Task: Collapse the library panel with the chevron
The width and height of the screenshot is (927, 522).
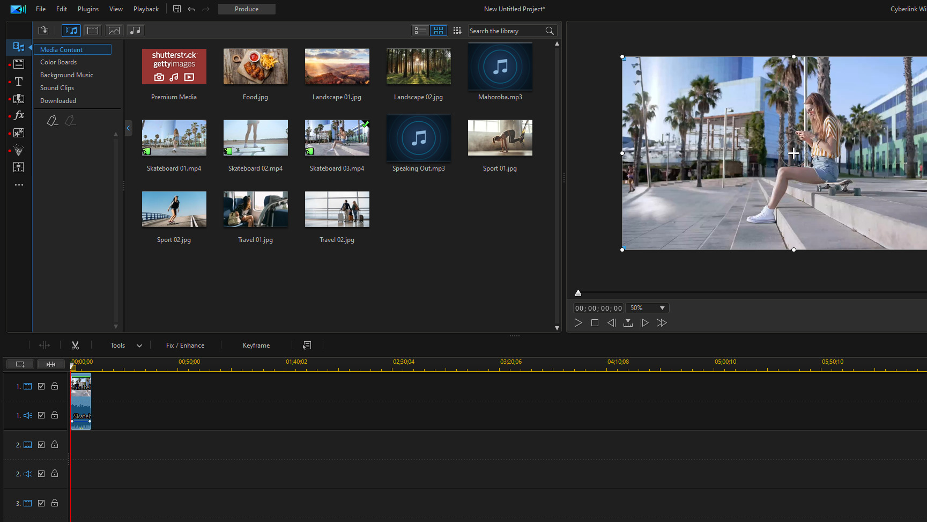Action: click(128, 128)
